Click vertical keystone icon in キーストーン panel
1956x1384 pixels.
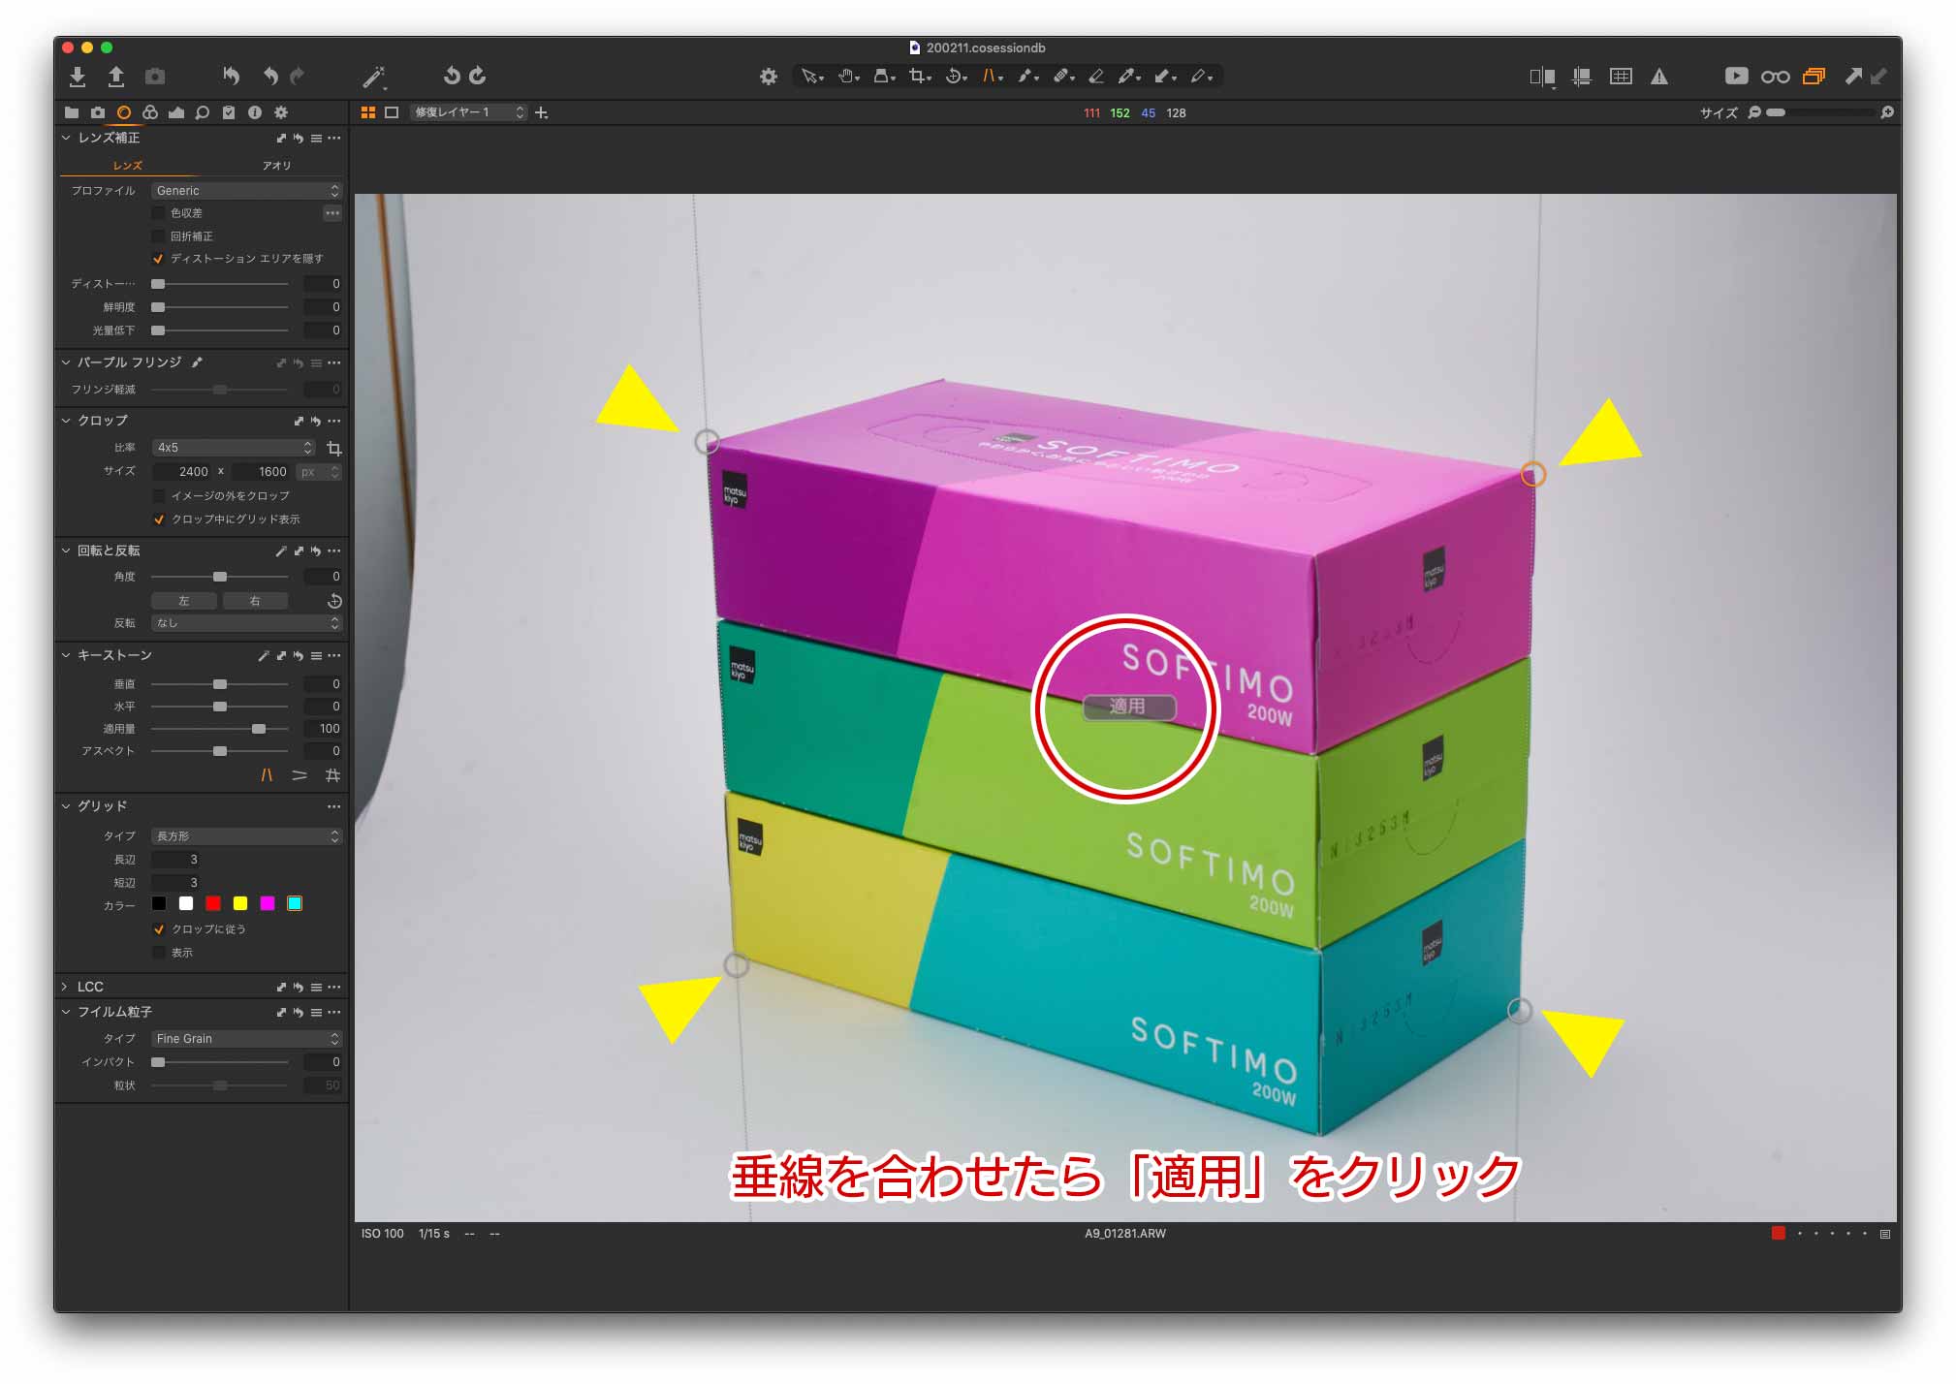267,775
